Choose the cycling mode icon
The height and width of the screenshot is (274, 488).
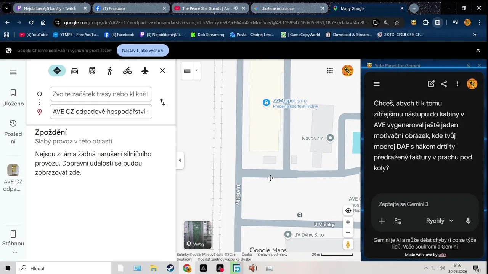coord(127,71)
